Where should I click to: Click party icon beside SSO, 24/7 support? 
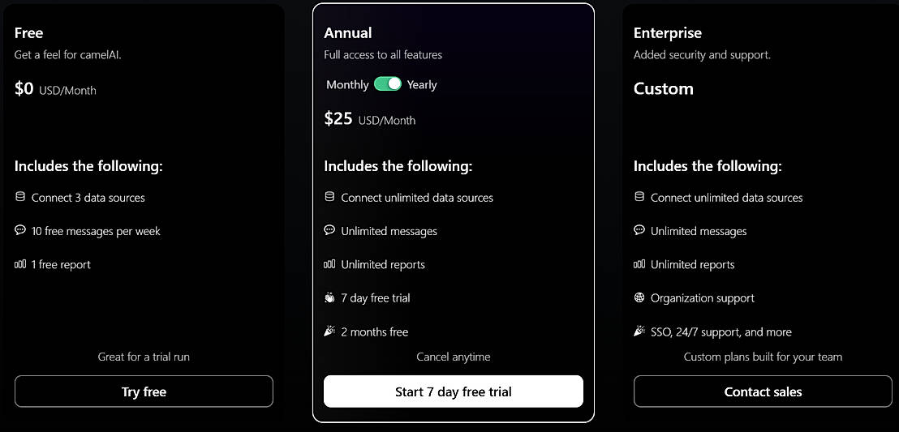(639, 331)
